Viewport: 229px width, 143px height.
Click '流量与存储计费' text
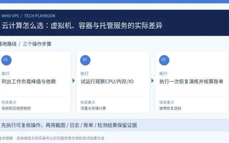(93, 108)
